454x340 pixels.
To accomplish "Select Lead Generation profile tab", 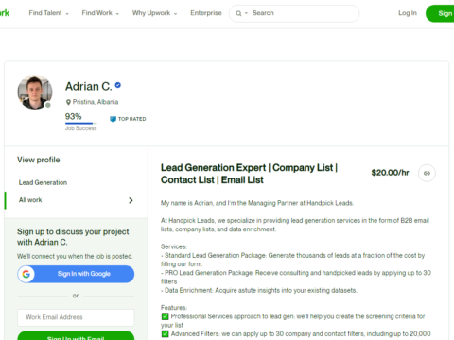I will point(43,182).
